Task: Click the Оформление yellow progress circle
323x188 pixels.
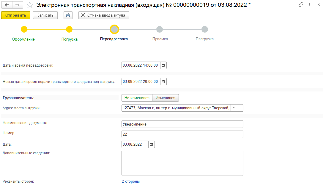Action: 24,29
